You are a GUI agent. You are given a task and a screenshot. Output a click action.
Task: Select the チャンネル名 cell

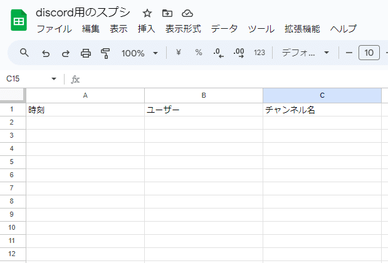pyautogui.click(x=322, y=110)
